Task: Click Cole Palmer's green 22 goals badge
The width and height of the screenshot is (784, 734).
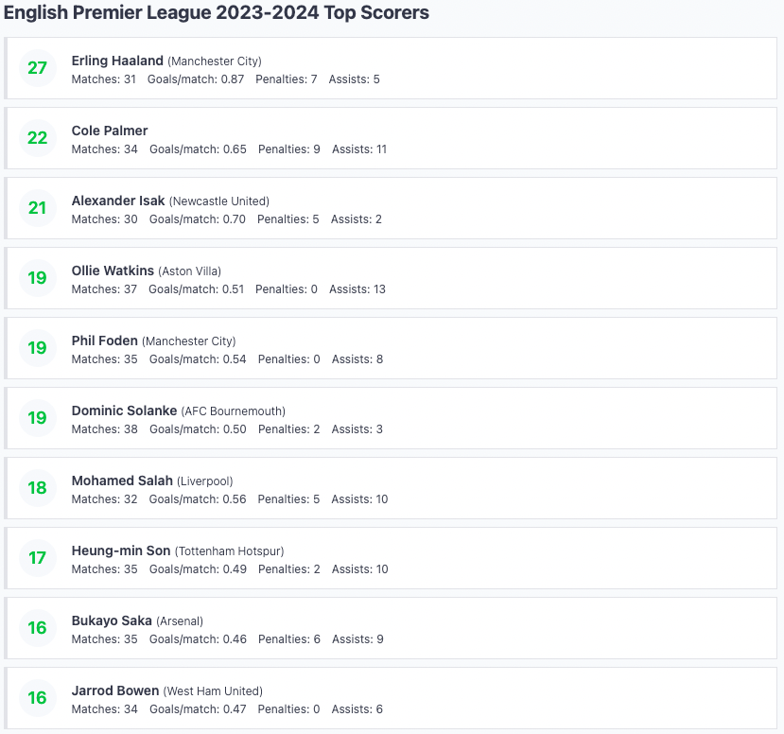Action: pyautogui.click(x=38, y=138)
